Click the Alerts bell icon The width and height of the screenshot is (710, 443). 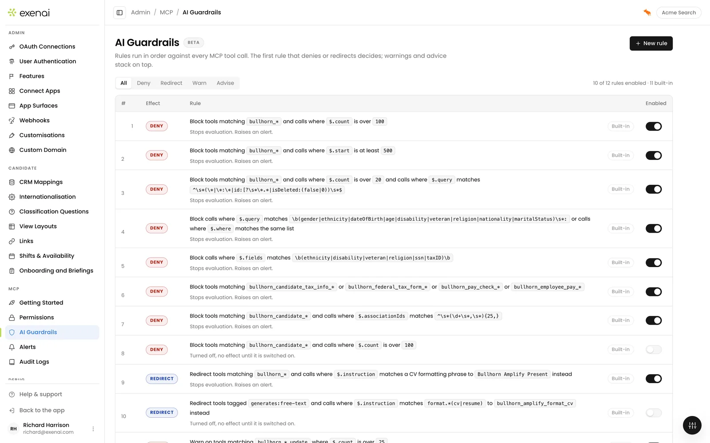12,347
